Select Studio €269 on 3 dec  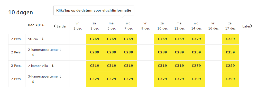[x=95, y=39]
